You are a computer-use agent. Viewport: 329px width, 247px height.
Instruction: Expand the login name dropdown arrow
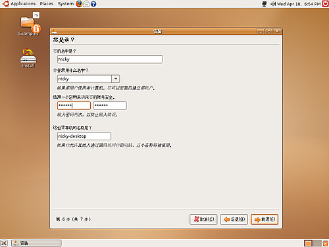[116, 79]
